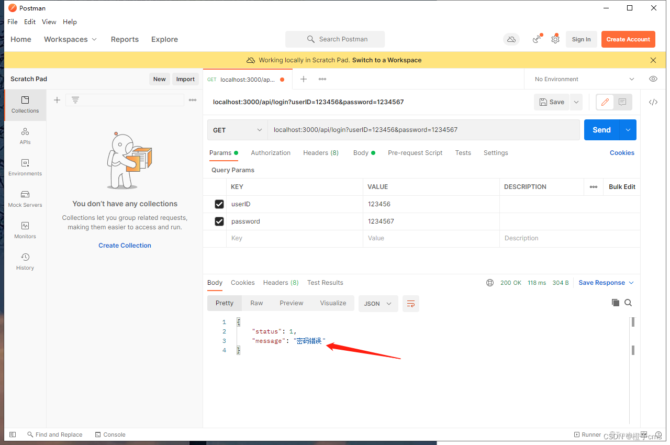Click the collections filter icon
Image resolution: width=670 pixels, height=445 pixels.
[x=75, y=100]
